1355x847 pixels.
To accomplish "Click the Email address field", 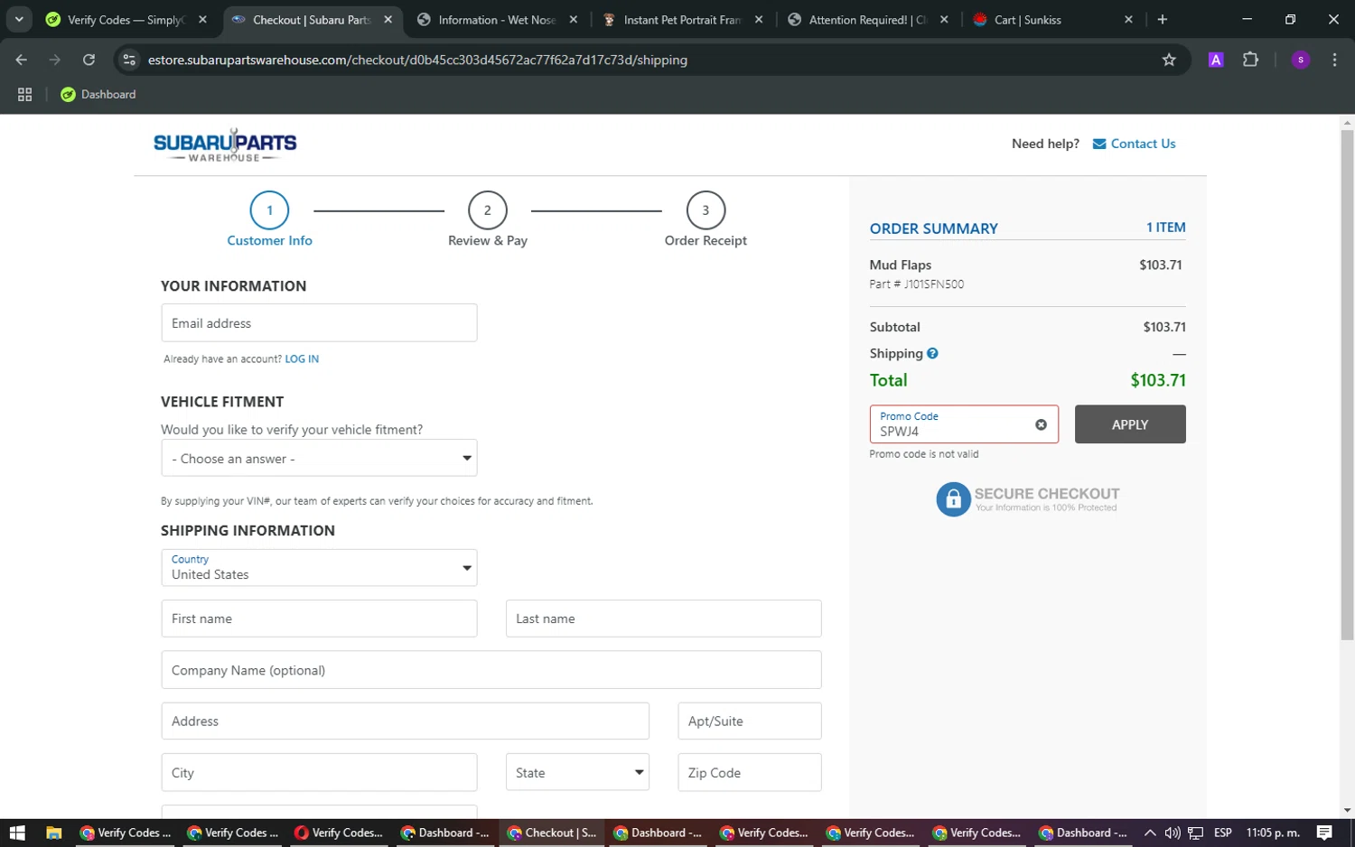I will coord(319,322).
